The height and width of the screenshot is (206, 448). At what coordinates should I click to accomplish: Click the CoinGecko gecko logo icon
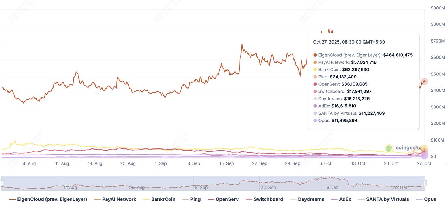point(389,148)
